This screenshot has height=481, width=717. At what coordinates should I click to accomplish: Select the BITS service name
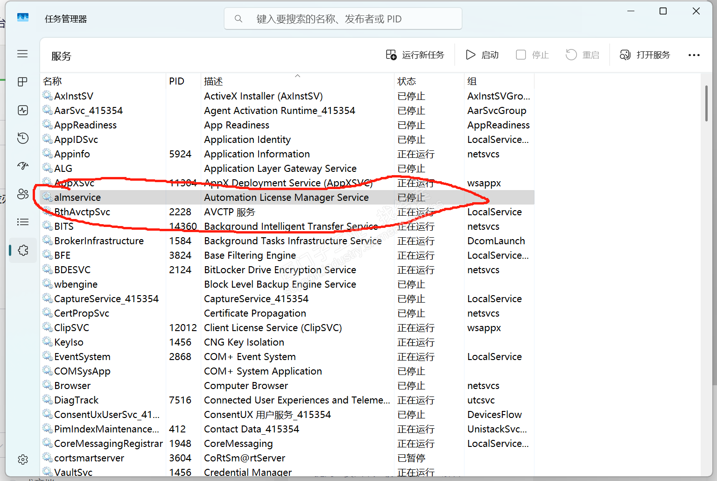pos(64,226)
